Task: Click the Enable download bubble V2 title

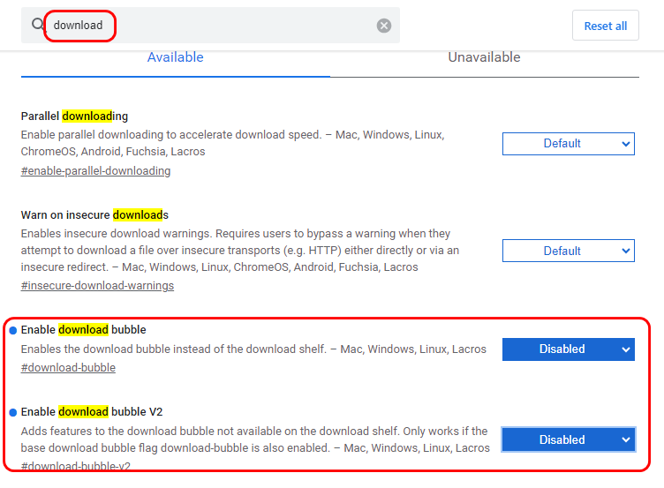Action: point(92,412)
